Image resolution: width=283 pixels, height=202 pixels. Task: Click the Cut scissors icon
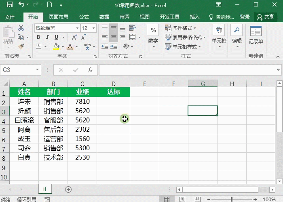[x=21, y=28]
